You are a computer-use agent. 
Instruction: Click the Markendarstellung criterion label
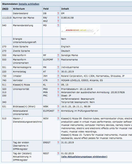tap(23, 25)
